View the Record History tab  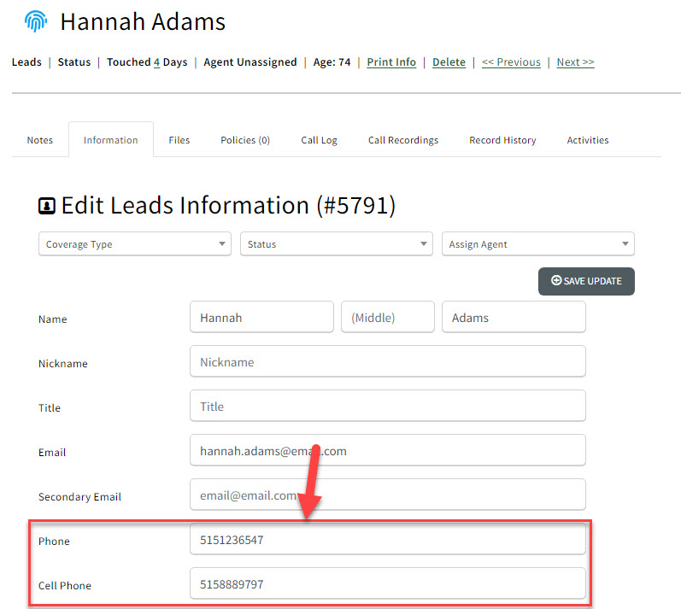[x=502, y=140]
